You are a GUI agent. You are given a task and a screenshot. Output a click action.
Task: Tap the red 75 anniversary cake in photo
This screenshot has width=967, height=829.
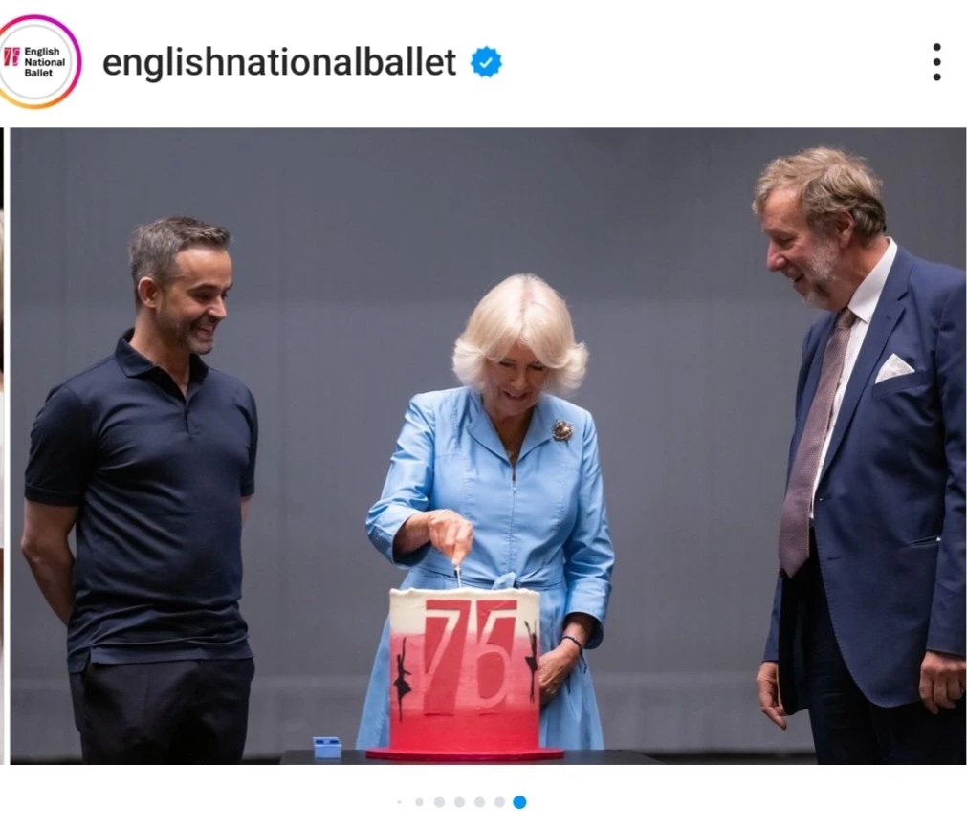(465, 670)
